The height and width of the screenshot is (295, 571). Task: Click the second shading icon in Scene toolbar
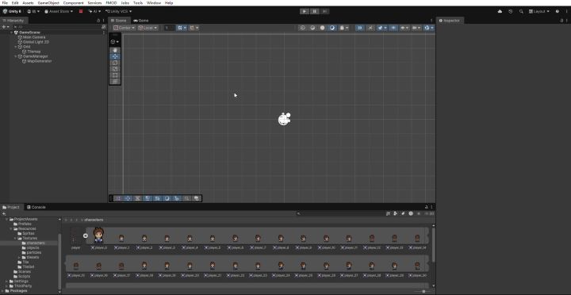pyautogui.click(x=312, y=28)
